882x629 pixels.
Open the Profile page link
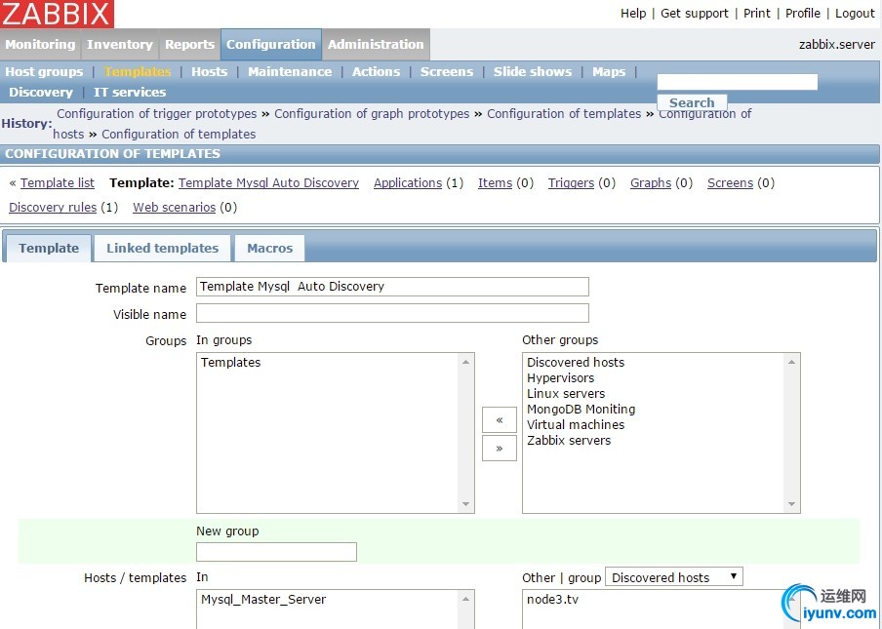(x=803, y=14)
